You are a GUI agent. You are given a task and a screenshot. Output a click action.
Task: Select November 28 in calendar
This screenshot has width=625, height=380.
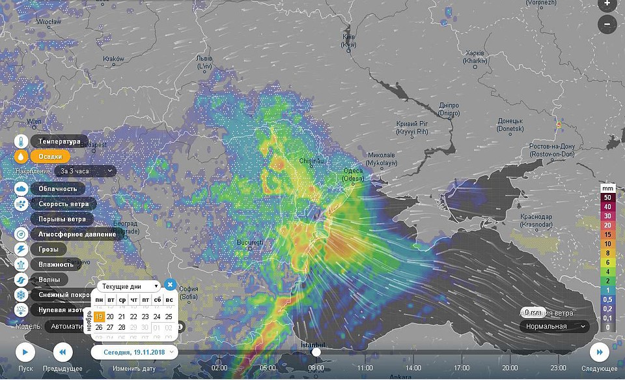(x=122, y=327)
